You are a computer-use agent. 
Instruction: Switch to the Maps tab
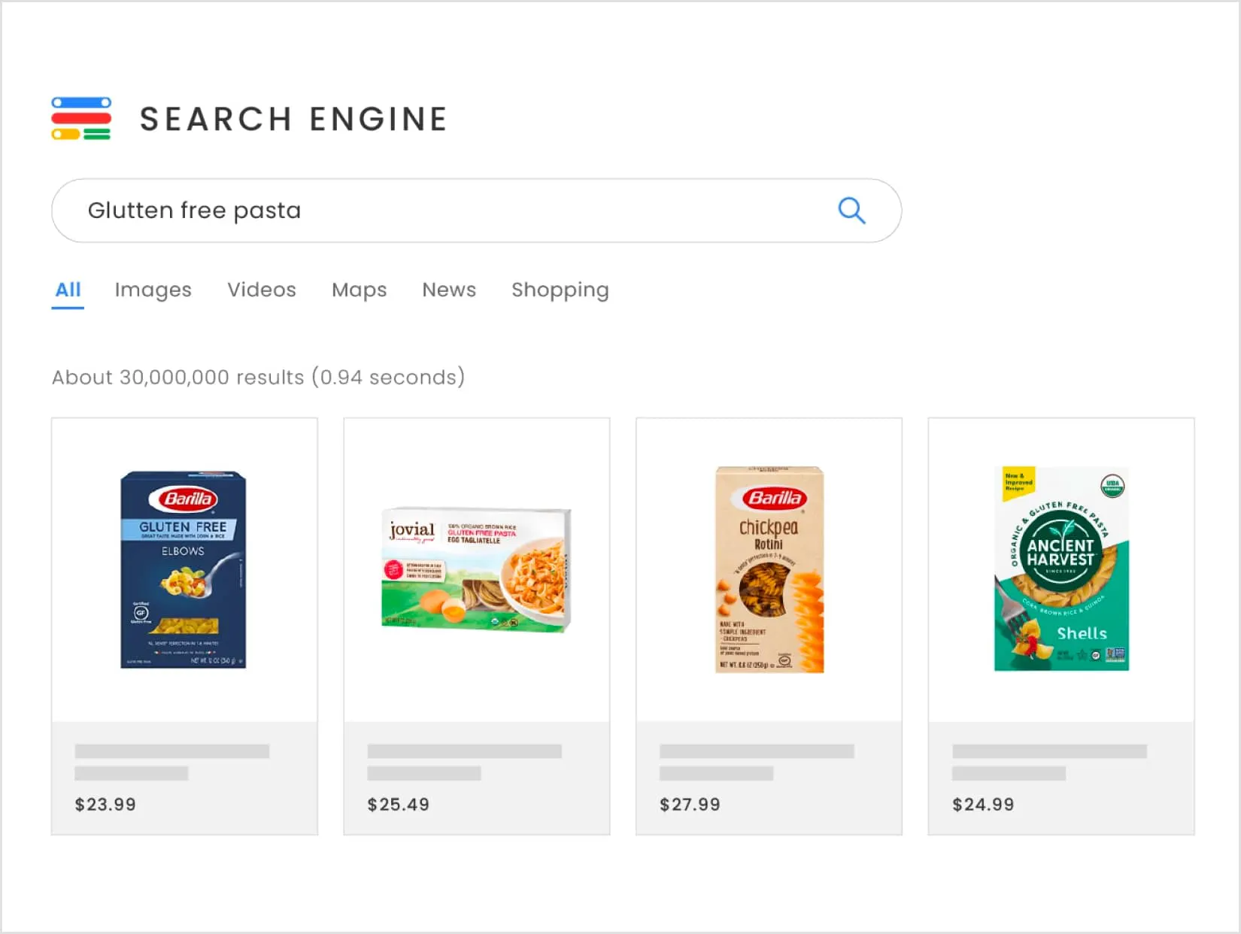[359, 290]
